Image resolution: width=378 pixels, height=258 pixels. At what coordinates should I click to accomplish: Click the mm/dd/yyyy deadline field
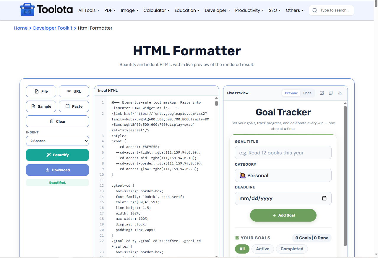point(283,199)
